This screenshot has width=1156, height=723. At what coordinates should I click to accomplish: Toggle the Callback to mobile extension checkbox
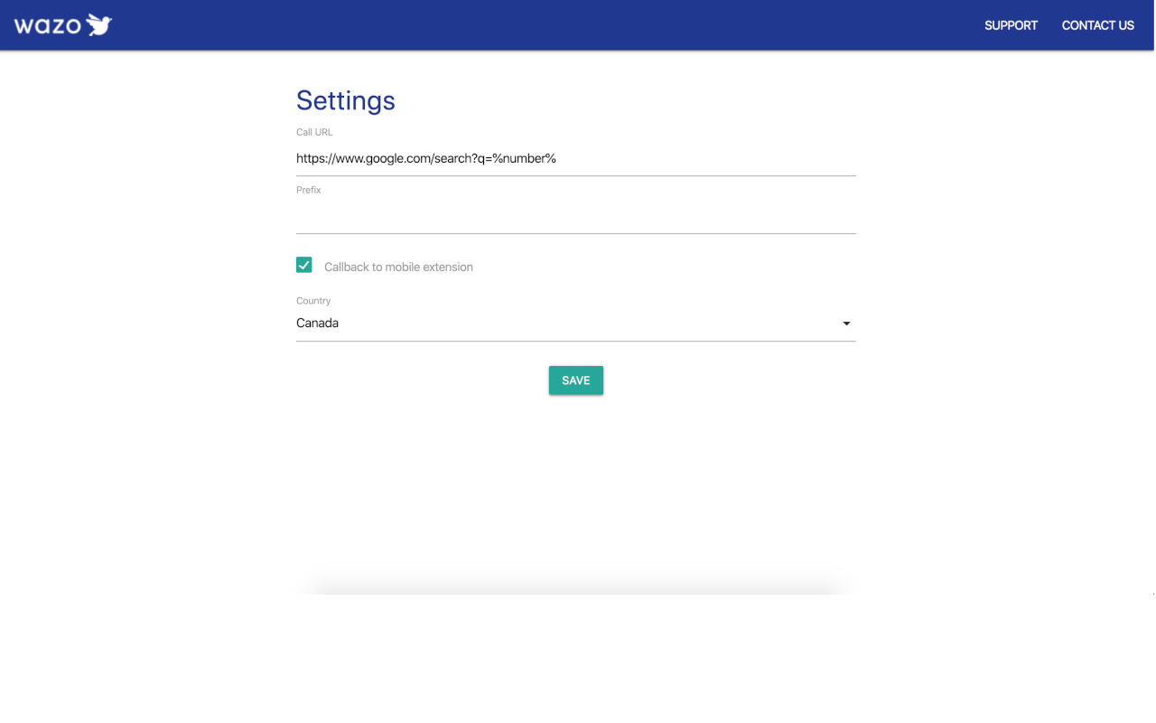pos(304,265)
